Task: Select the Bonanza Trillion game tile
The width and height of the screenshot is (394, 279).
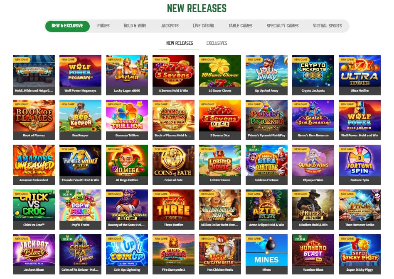Action: click(x=127, y=120)
